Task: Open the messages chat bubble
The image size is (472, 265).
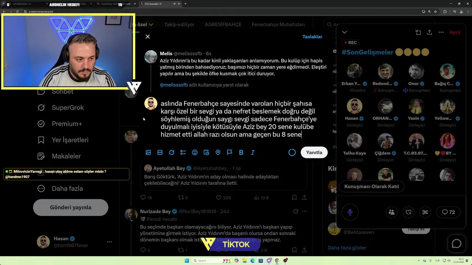Action: coord(457,244)
